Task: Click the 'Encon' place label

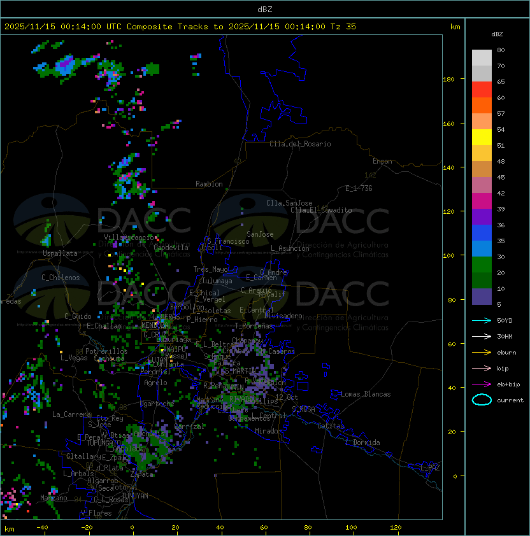Action: (x=382, y=161)
